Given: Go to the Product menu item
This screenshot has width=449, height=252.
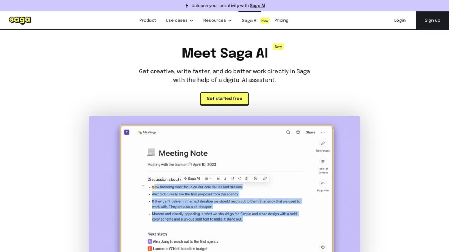Looking at the screenshot, I should point(148,20).
